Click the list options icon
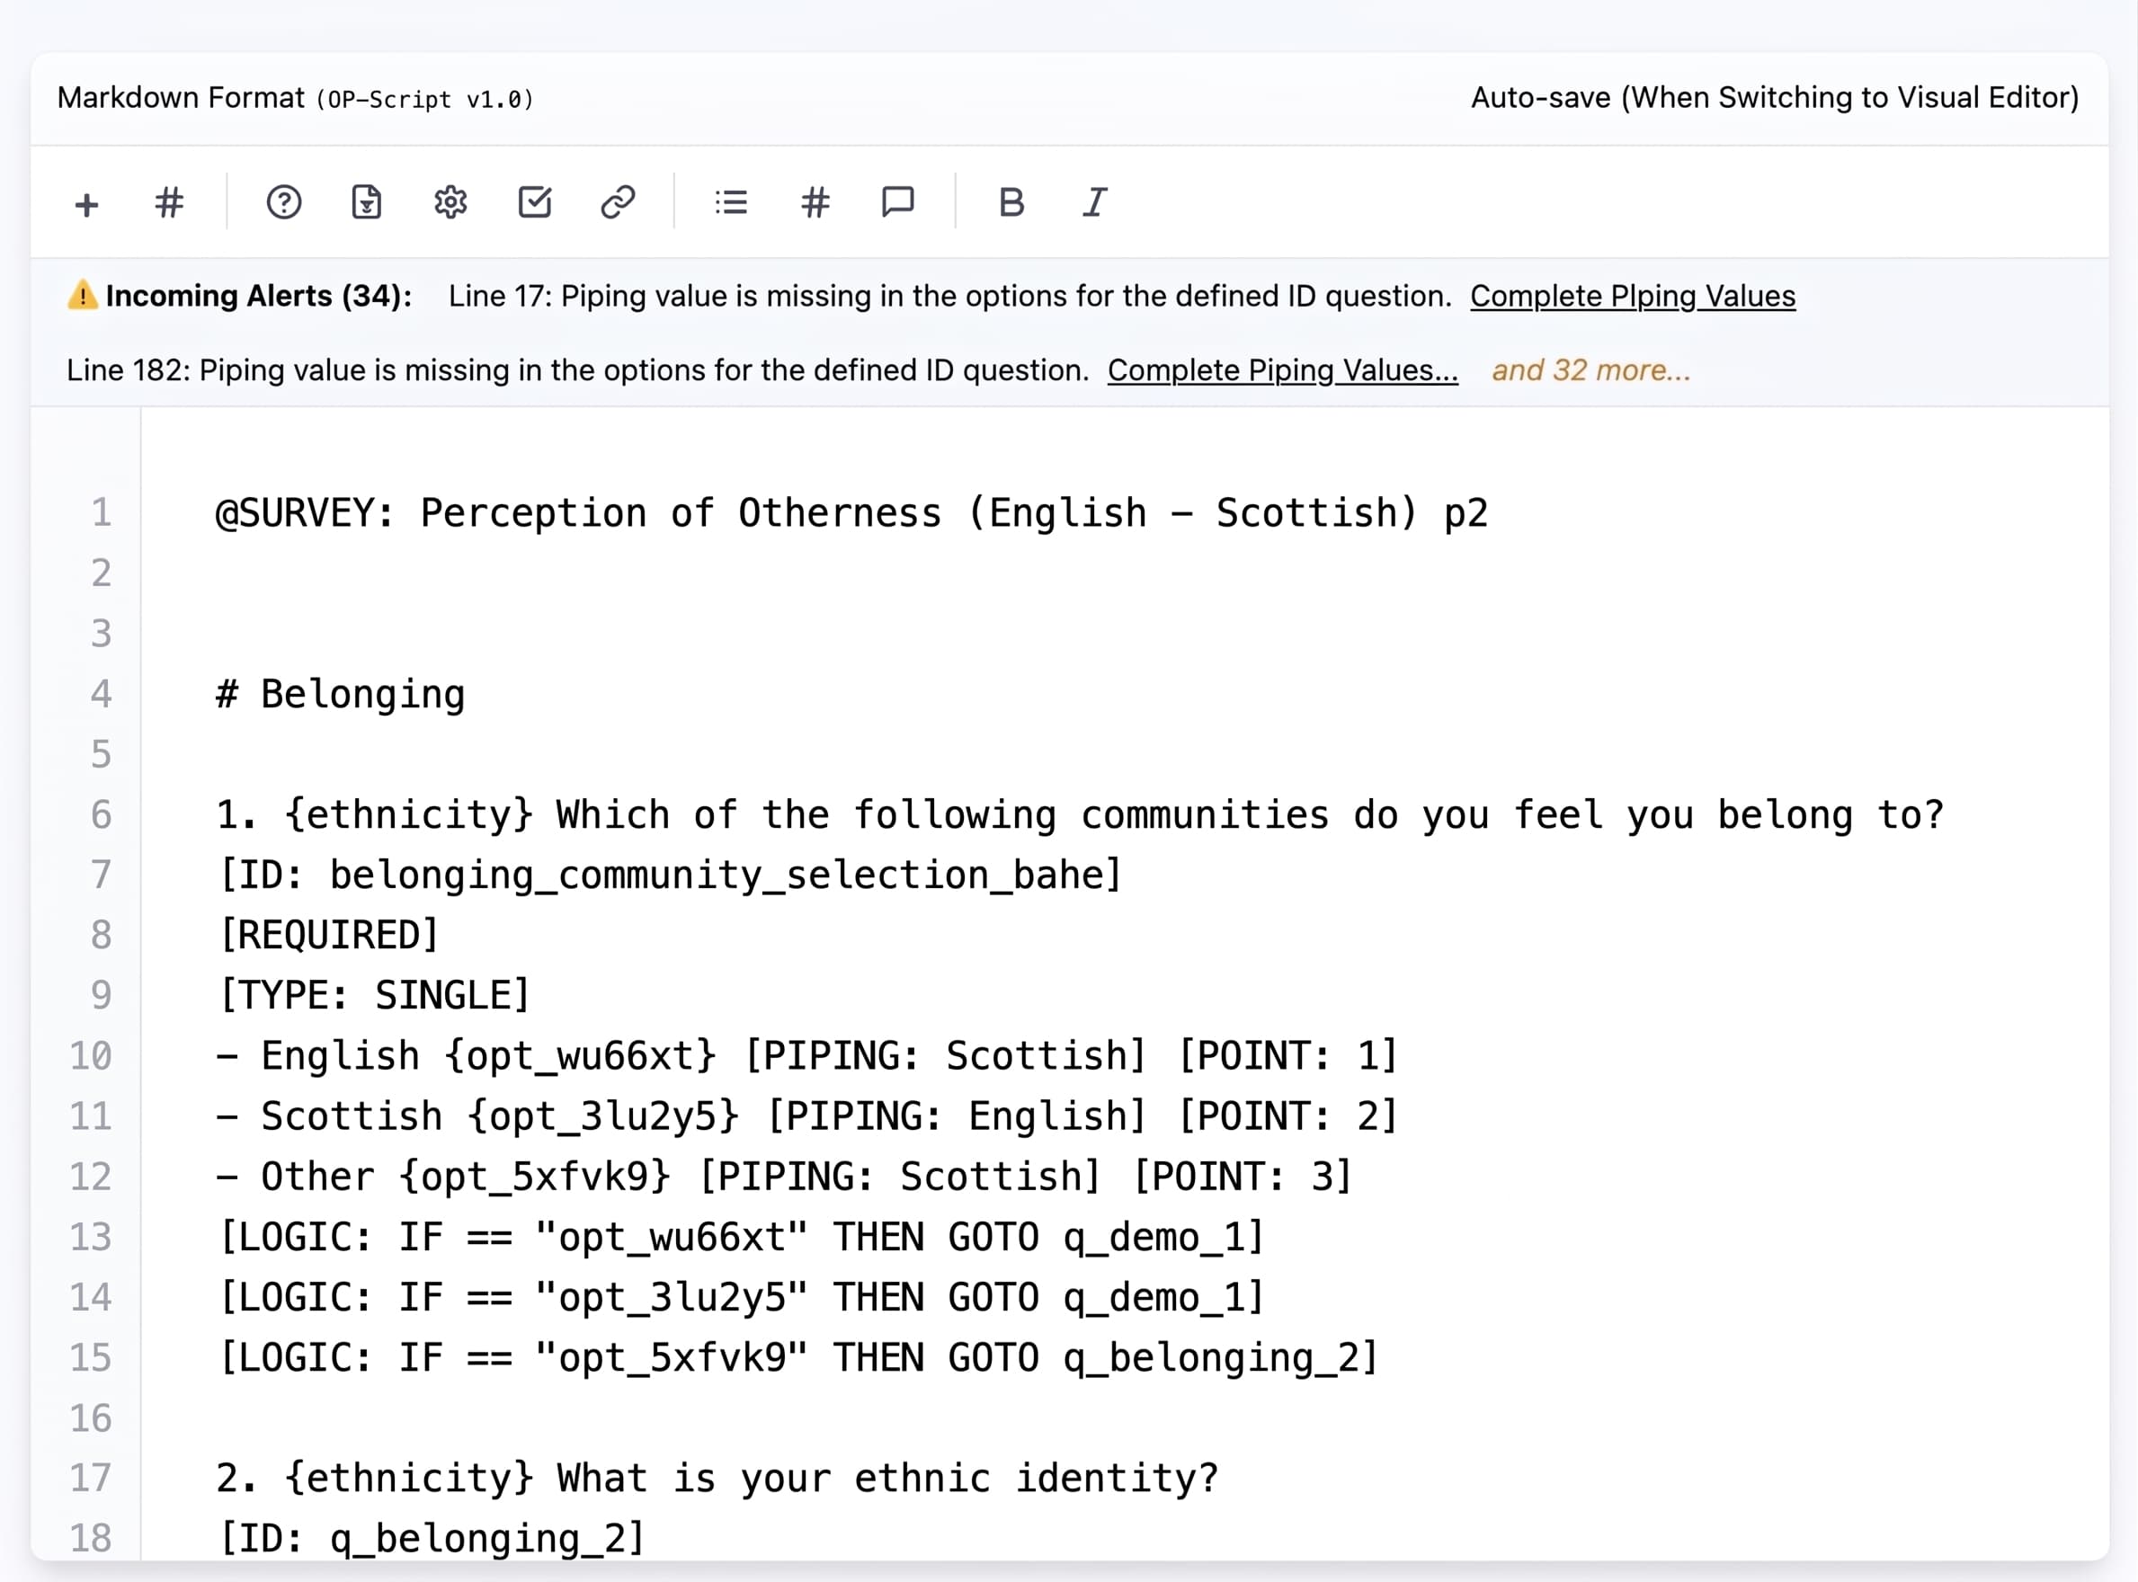Image resolution: width=2138 pixels, height=1582 pixels. tap(730, 202)
